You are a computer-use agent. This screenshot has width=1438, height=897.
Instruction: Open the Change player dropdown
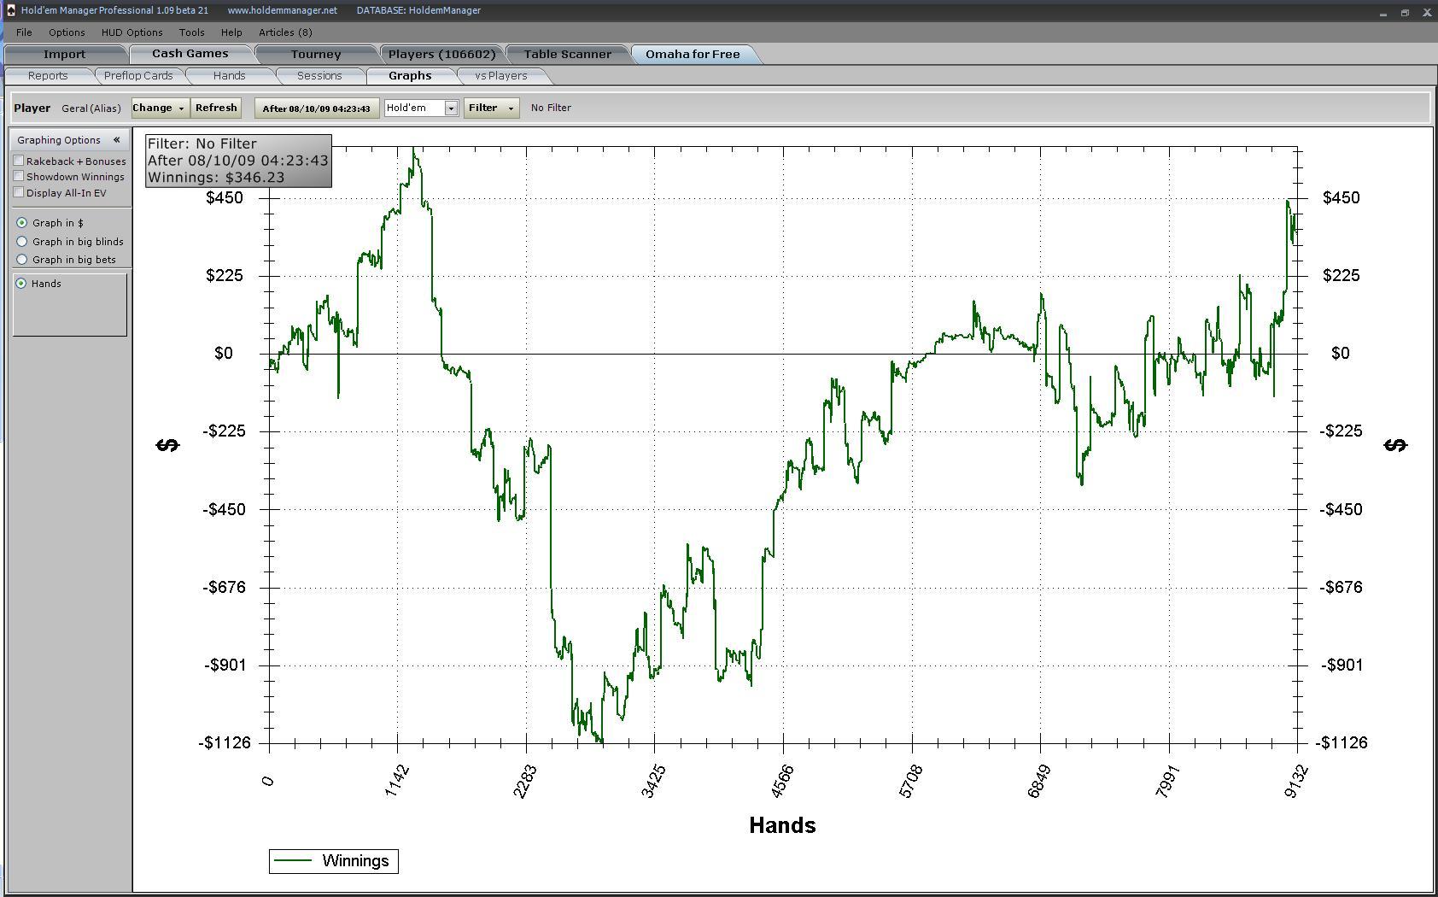pyautogui.click(x=160, y=108)
